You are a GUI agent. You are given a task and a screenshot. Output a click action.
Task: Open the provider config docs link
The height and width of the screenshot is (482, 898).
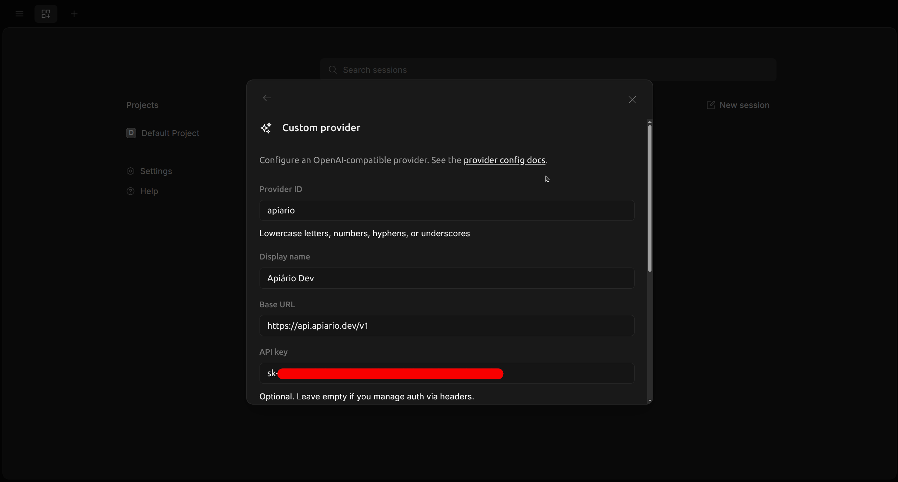coord(504,160)
